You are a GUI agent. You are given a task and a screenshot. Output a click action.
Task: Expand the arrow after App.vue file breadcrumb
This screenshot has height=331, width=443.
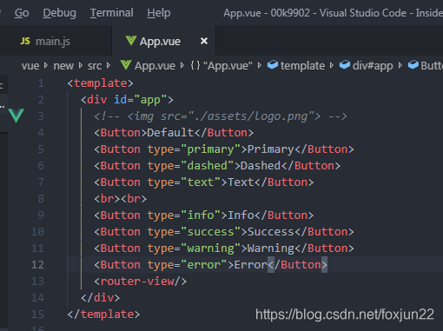click(x=182, y=66)
